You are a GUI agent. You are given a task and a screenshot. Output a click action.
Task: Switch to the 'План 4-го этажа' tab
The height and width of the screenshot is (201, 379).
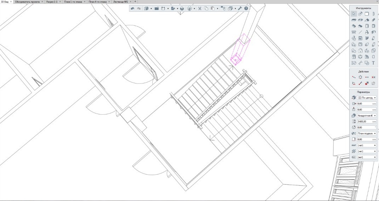[98, 2]
